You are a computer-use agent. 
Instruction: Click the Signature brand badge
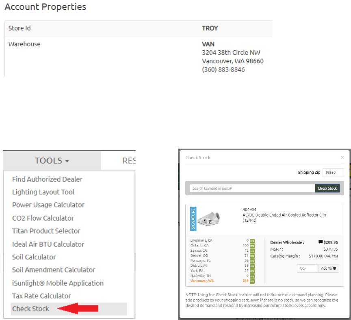[193, 218]
